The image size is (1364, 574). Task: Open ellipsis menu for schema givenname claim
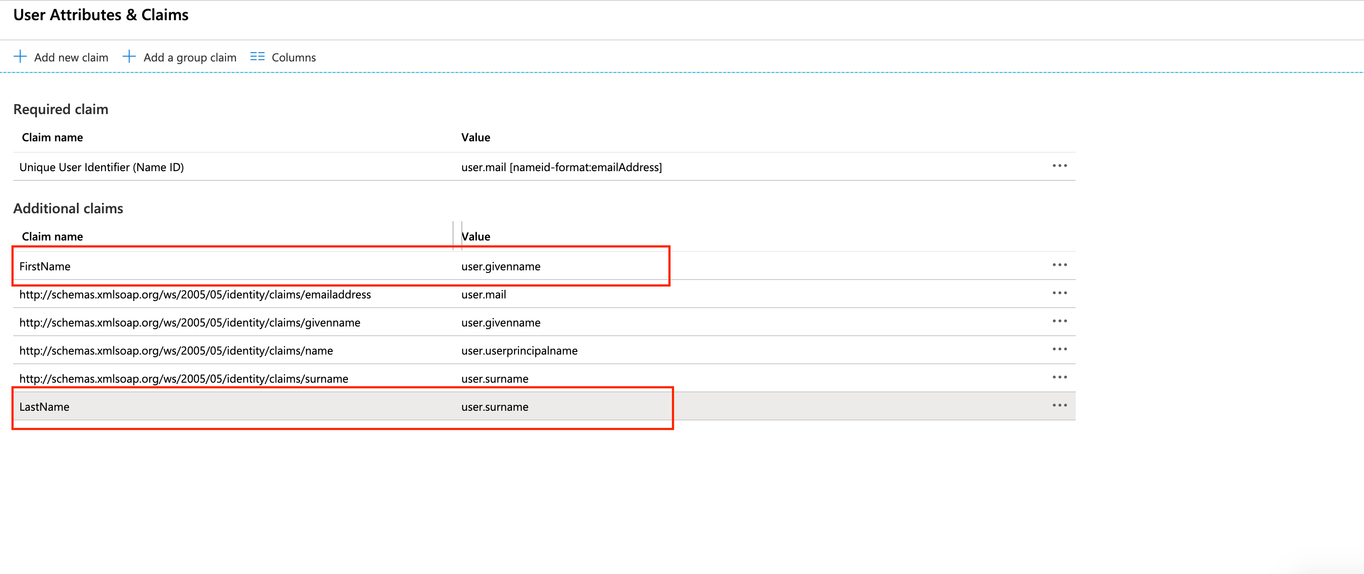[1059, 321]
